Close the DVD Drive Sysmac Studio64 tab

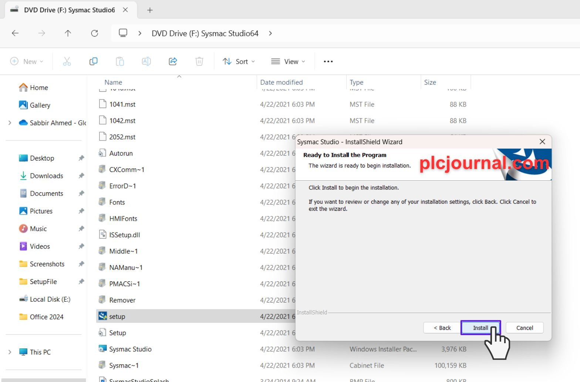(x=125, y=10)
